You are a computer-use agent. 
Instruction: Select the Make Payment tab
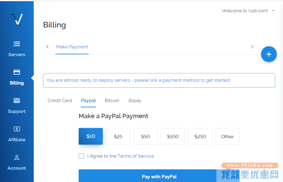[x=72, y=47]
